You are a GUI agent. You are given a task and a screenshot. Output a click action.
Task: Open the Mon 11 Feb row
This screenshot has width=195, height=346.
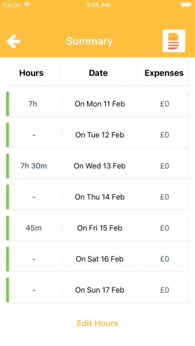(x=97, y=104)
